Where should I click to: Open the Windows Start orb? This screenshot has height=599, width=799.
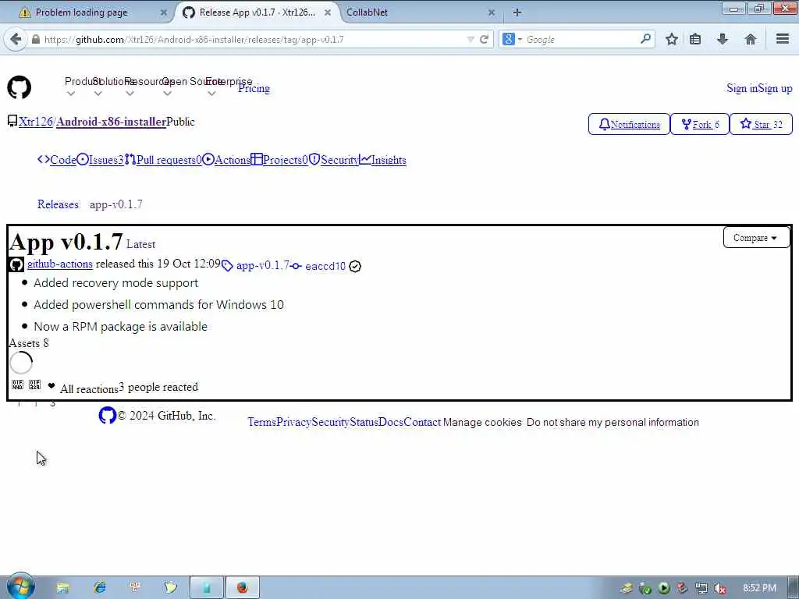pos(20,587)
